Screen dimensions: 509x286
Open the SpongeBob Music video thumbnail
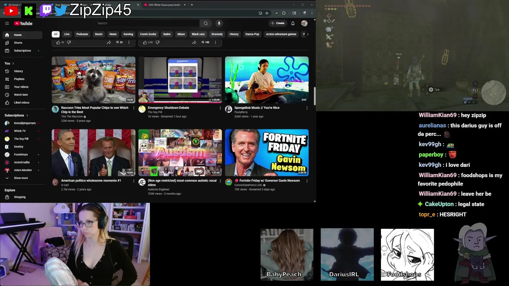coord(267,80)
